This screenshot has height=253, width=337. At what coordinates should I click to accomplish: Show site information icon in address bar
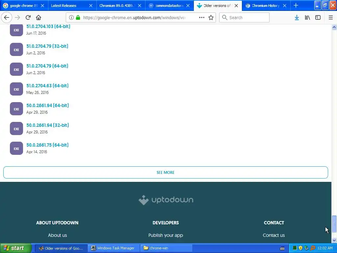(x=71, y=18)
